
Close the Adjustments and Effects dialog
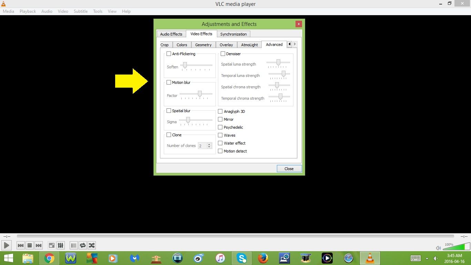coord(289,169)
